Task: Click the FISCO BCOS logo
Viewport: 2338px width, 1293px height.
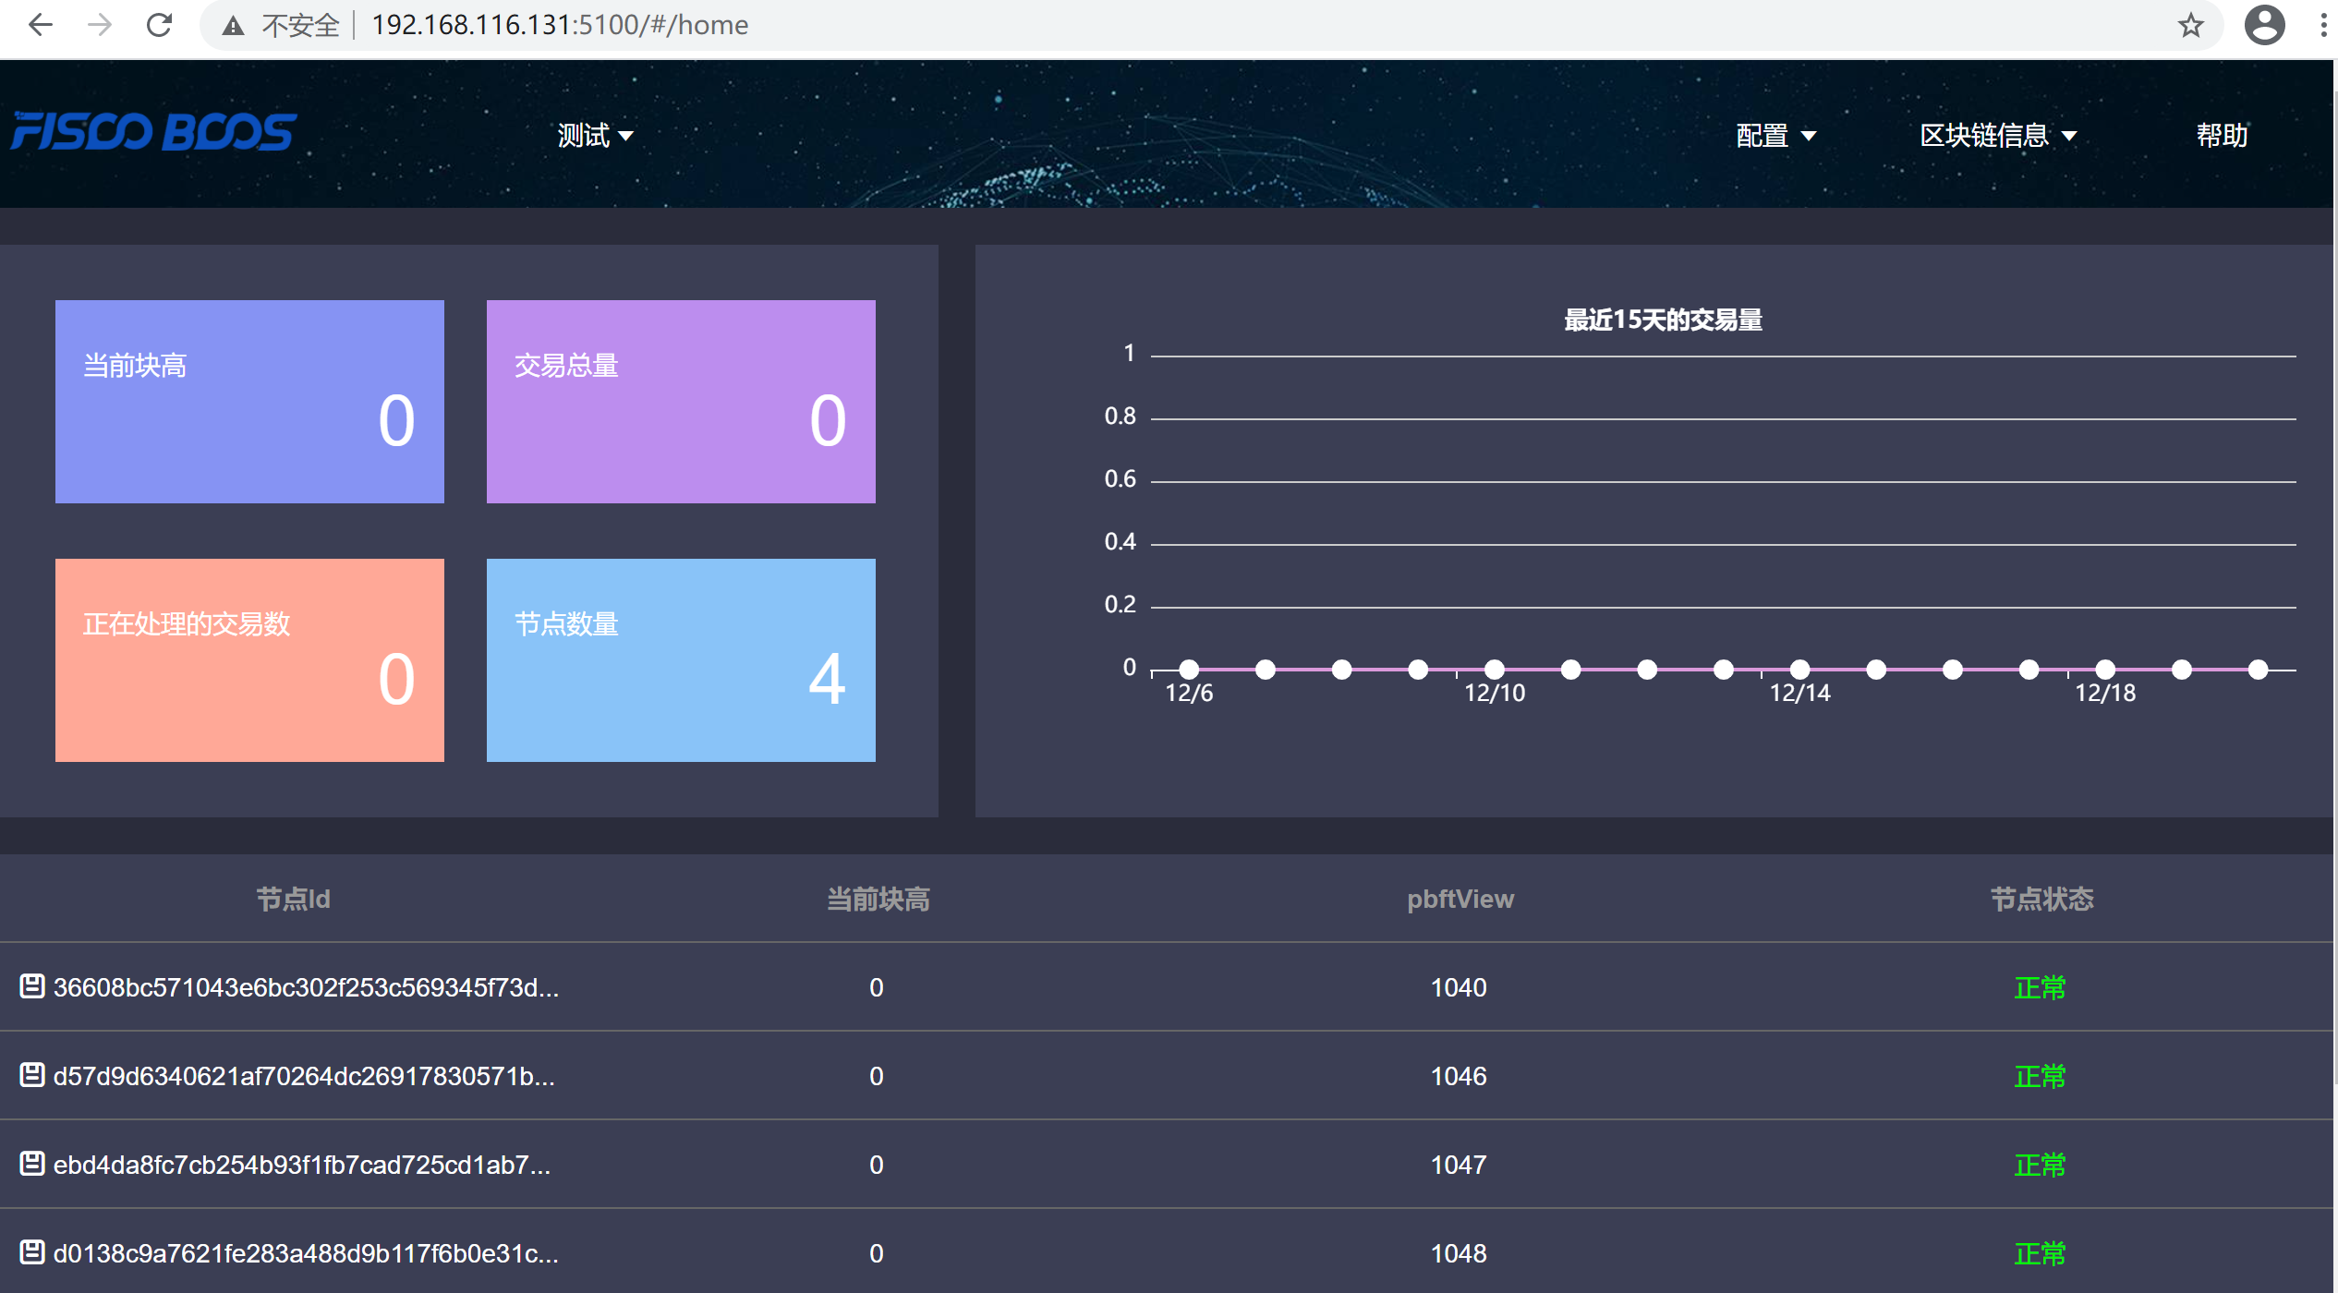Action: tap(153, 132)
